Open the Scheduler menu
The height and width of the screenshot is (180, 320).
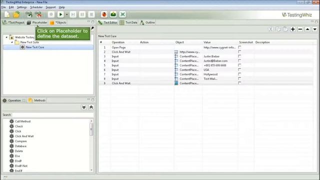(36, 7)
